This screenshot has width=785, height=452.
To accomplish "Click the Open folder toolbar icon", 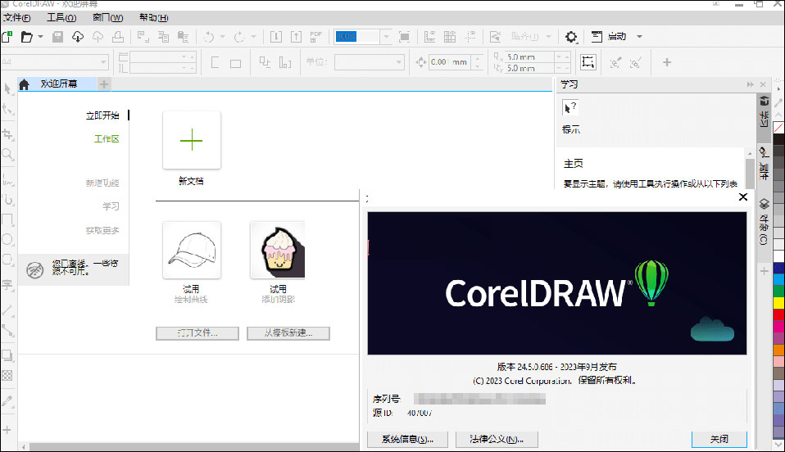I will (26, 37).
